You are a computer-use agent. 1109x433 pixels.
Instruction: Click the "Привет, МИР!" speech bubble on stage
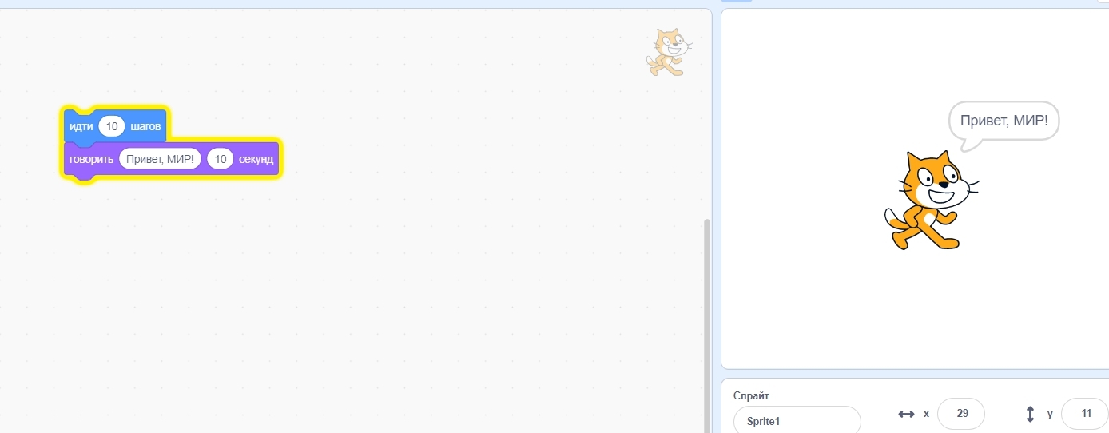(1004, 125)
